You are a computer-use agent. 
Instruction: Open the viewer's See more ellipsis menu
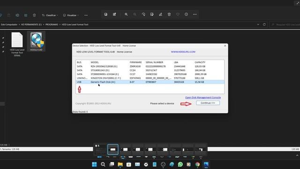195,15
